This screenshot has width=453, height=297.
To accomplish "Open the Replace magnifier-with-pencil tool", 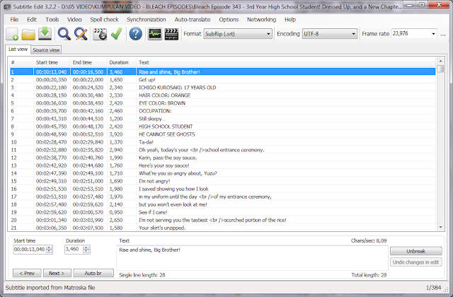I will point(81,34).
